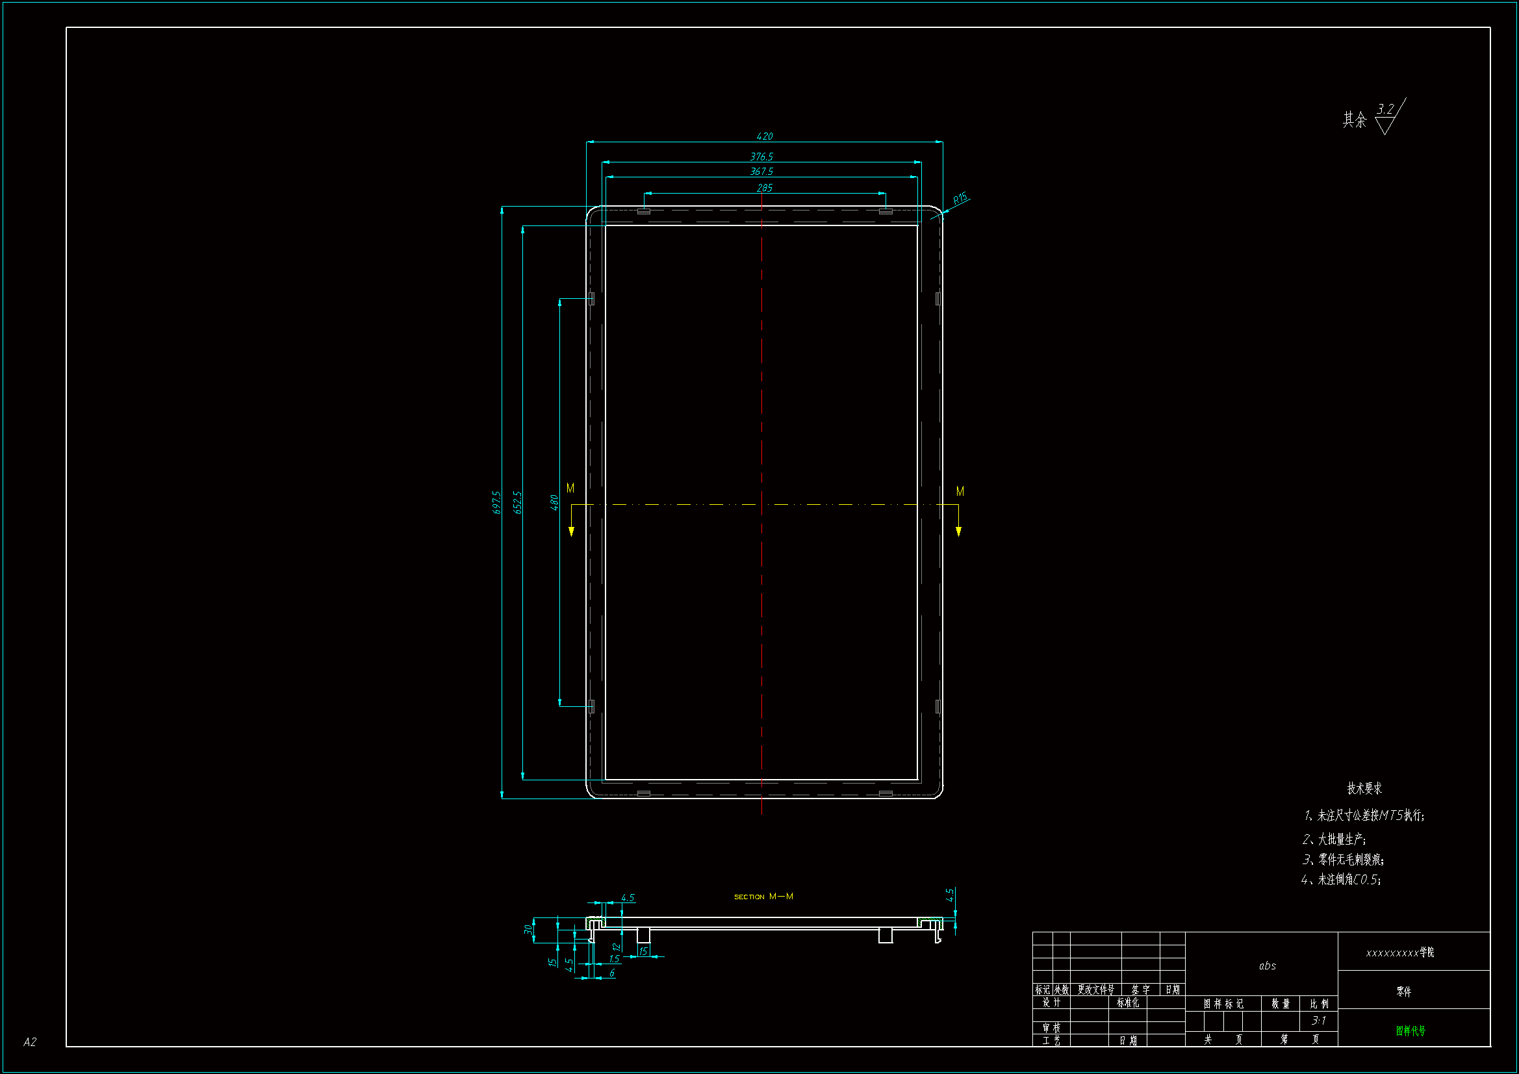Select the 697.5 overall height dimension
This screenshot has width=1519, height=1074.
pos(497,502)
